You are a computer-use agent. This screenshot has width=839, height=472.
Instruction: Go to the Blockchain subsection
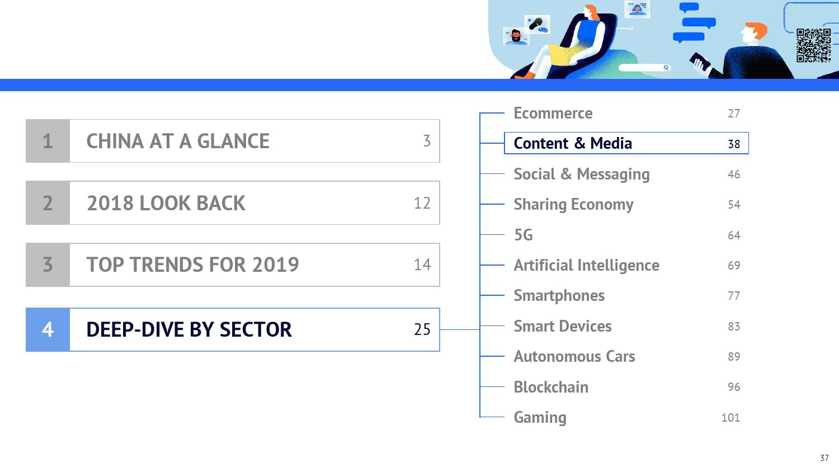[550, 387]
